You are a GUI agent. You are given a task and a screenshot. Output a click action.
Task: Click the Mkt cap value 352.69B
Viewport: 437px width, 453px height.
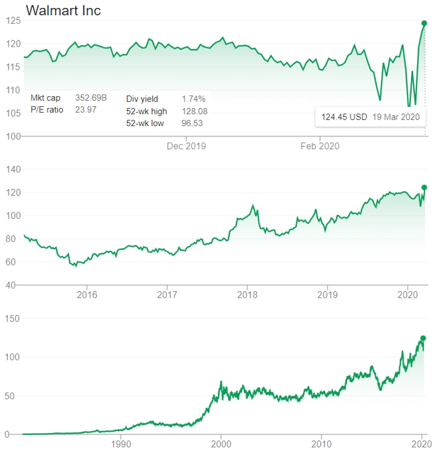point(91,98)
